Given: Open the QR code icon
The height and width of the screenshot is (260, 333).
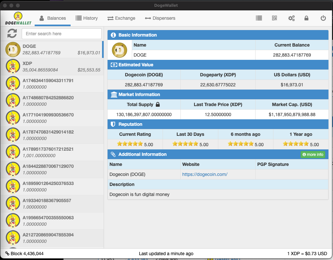Looking at the screenshot, I should point(274,18).
